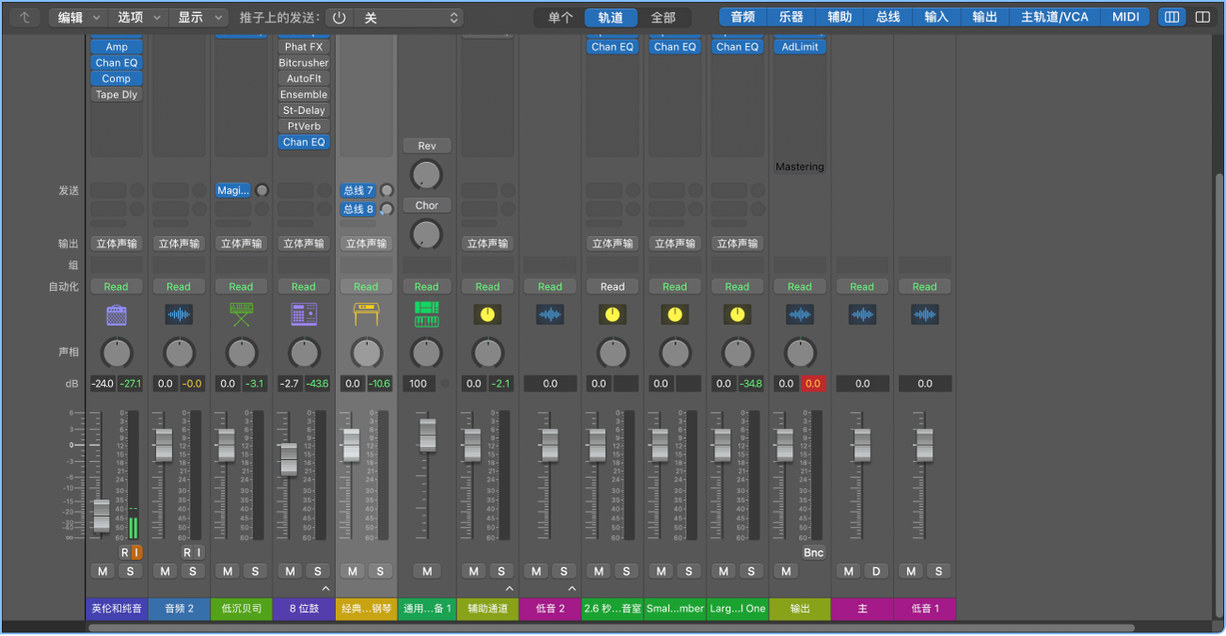
Task: Click the -24.0 dB gain field on 英伦和纯音
Action: [x=103, y=384]
